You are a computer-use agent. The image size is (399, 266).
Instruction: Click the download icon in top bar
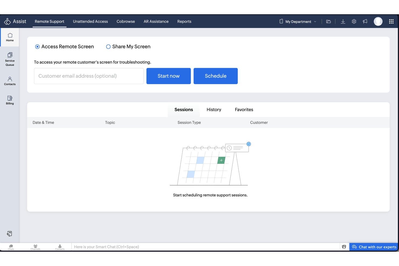343,21
